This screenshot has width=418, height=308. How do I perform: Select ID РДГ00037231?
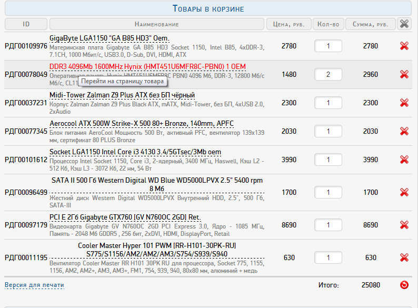click(26, 103)
